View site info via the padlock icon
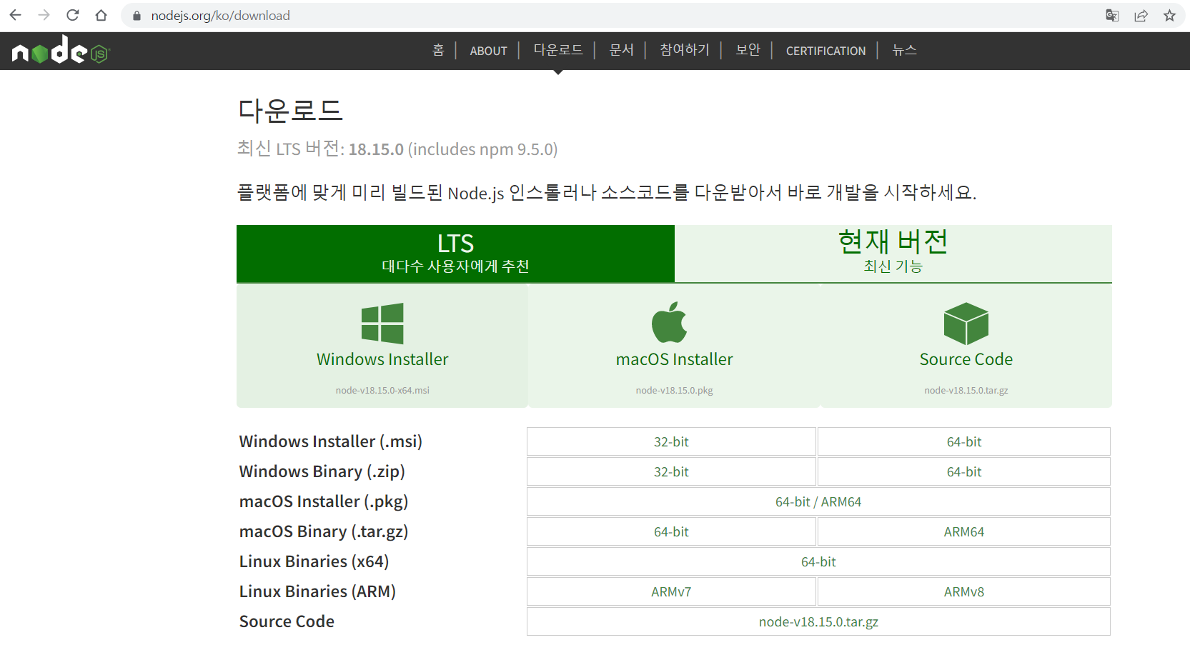The width and height of the screenshot is (1190, 655). [137, 16]
